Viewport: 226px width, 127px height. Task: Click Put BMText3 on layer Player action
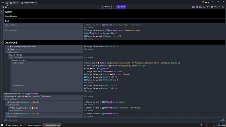100,33
